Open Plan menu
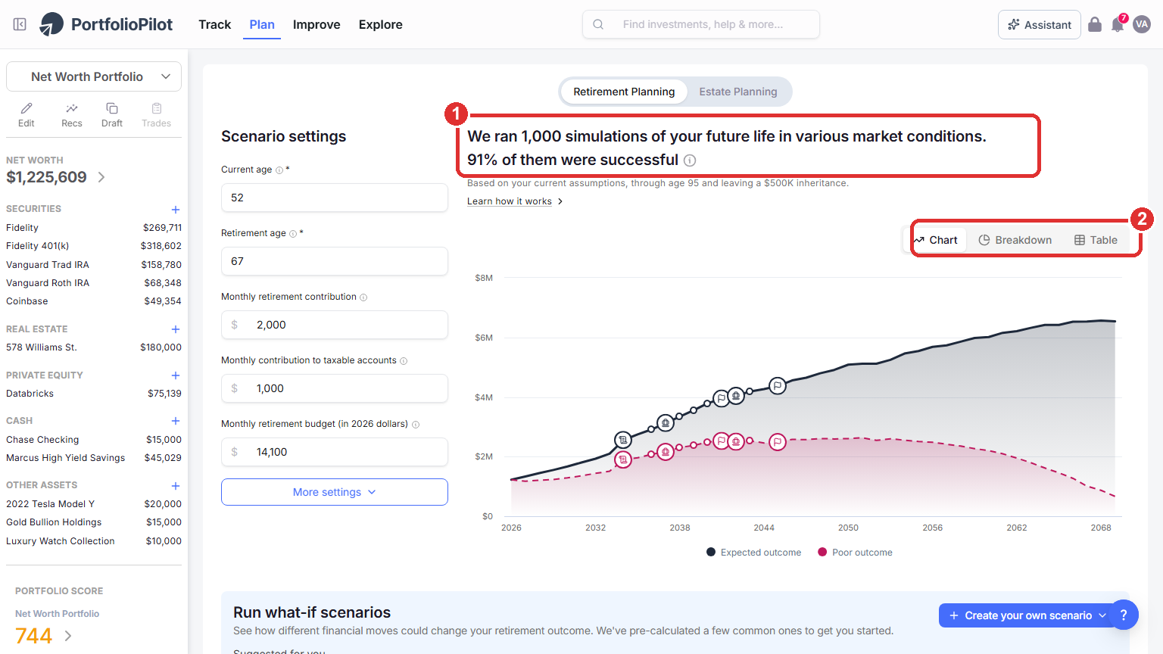The width and height of the screenshot is (1163, 654). point(262,24)
